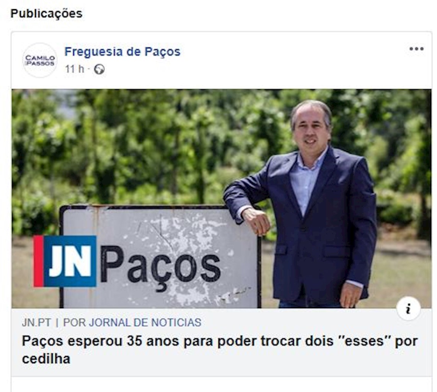The height and width of the screenshot is (392, 437).
Task: Click the JN.PT source domain label
Action: (x=36, y=323)
